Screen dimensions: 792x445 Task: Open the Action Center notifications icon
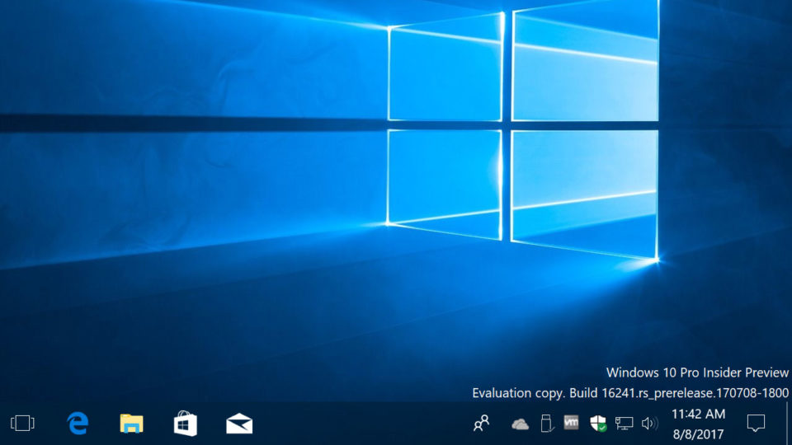pyautogui.click(x=757, y=423)
